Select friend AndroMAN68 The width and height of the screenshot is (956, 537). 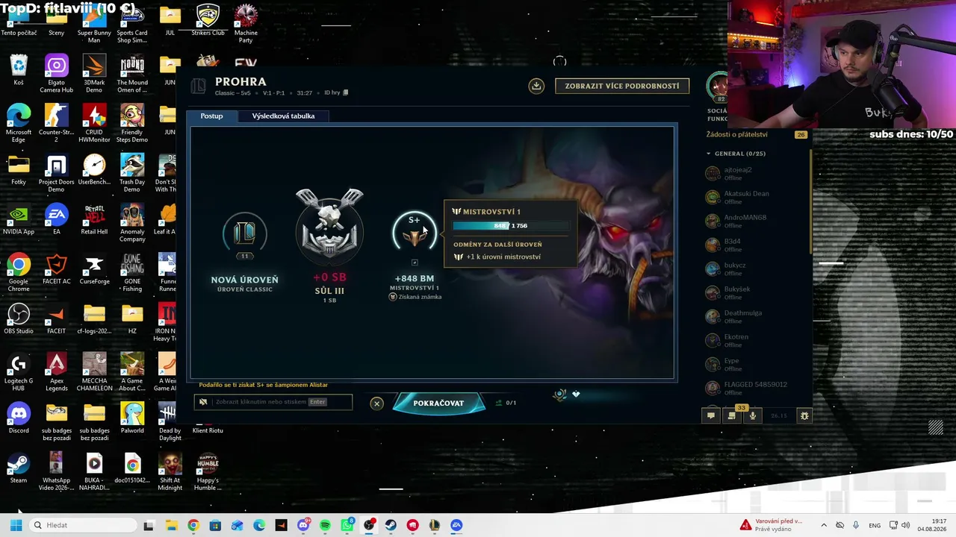757,221
